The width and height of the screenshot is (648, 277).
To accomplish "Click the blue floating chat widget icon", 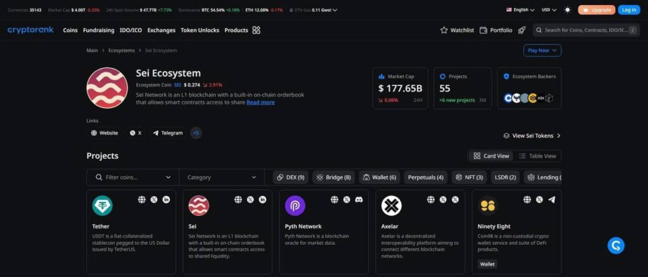I will (x=616, y=245).
